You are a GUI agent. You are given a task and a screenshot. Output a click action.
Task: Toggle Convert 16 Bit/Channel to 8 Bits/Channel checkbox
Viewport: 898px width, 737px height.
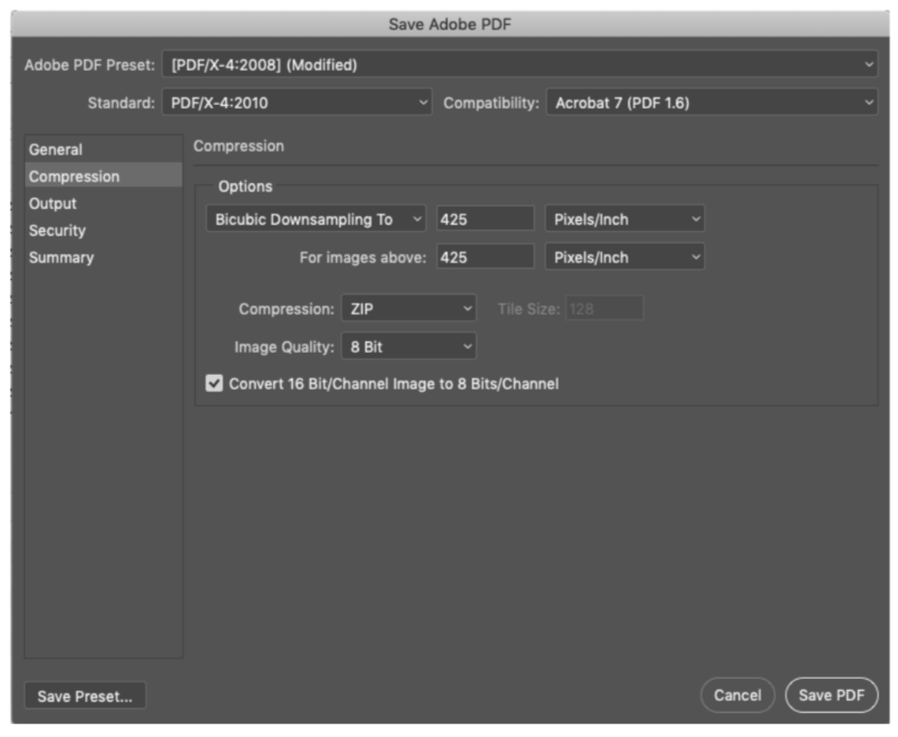214,383
